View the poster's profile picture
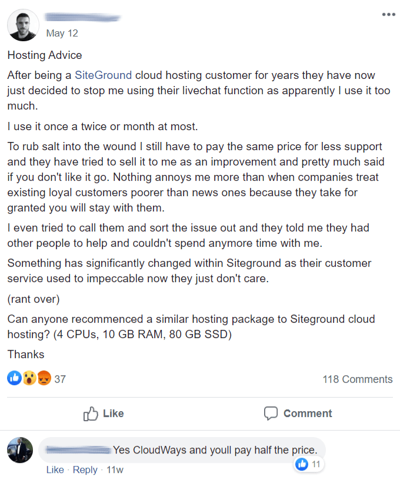Image resolution: width=400 pixels, height=483 pixels. 23,25
